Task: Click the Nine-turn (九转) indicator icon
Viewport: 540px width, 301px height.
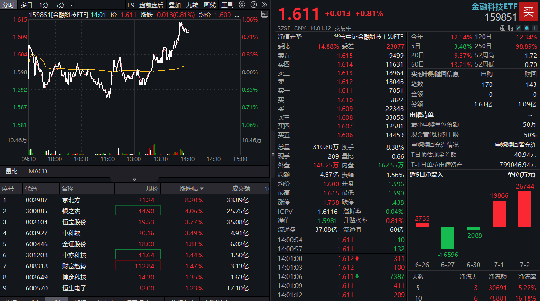Action: pyautogui.click(x=192, y=5)
